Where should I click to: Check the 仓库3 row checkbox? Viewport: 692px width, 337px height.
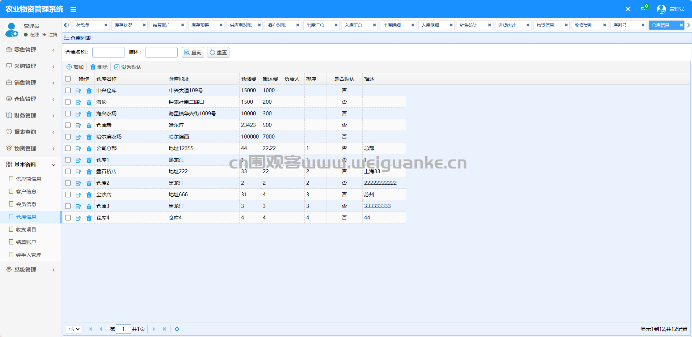coord(68,206)
